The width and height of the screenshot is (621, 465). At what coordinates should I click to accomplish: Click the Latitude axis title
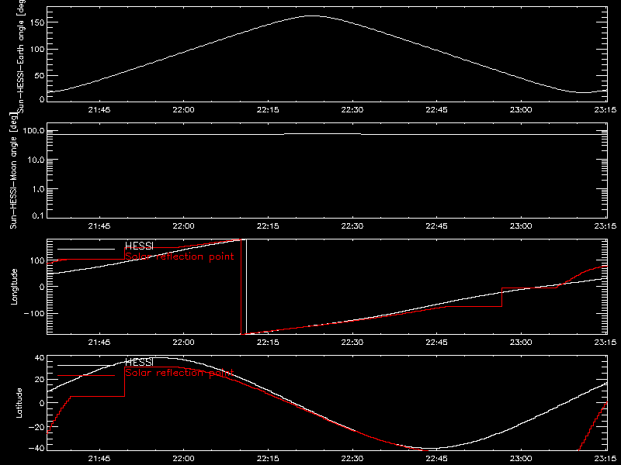coord(19,403)
